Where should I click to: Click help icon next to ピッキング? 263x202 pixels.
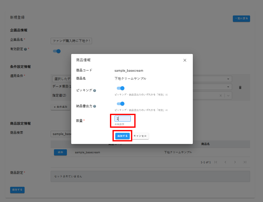(95, 90)
